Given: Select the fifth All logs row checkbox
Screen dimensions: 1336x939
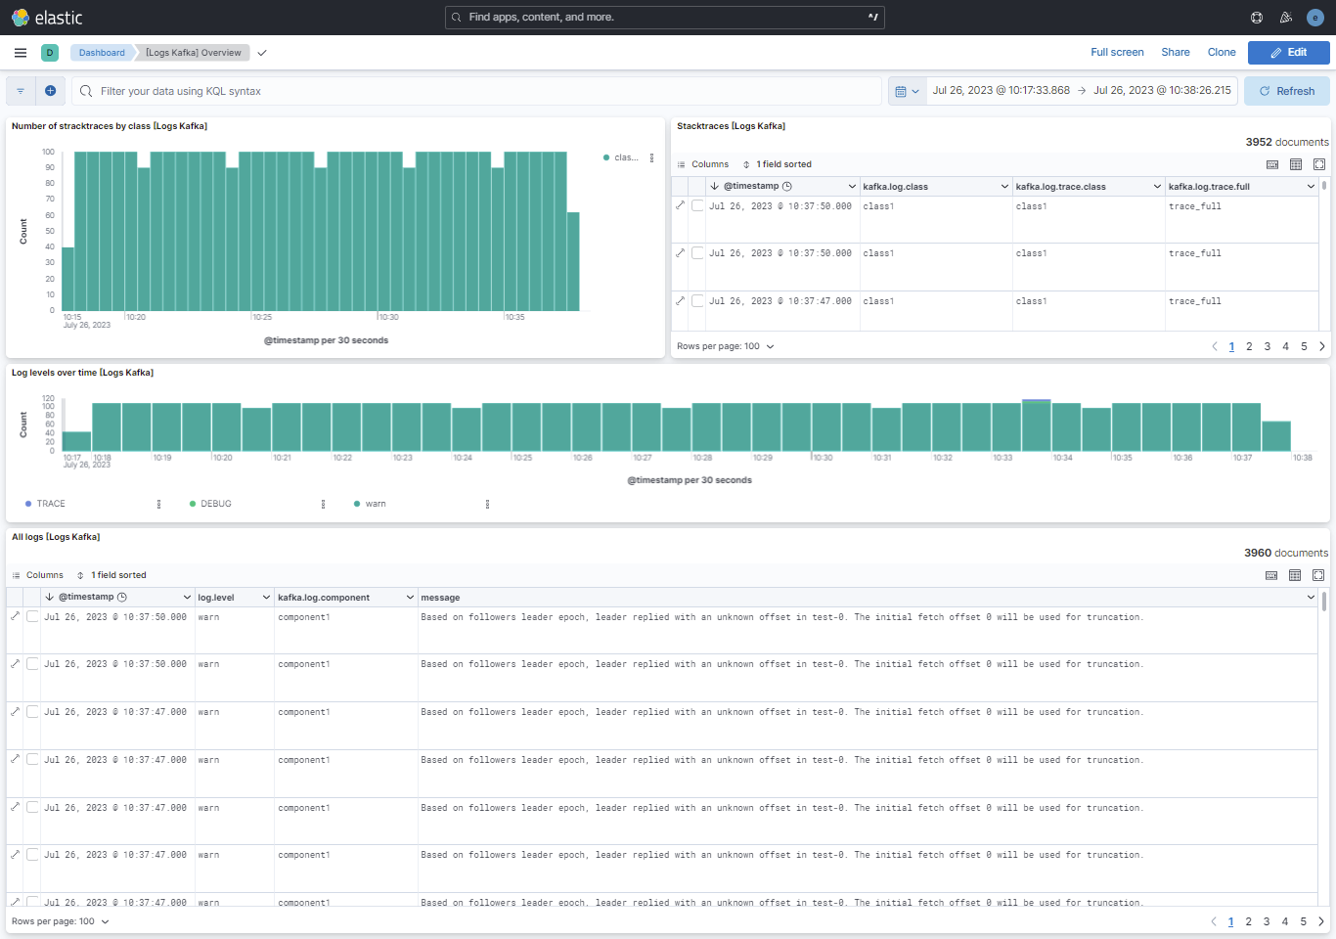Looking at the screenshot, I should tap(32, 807).
